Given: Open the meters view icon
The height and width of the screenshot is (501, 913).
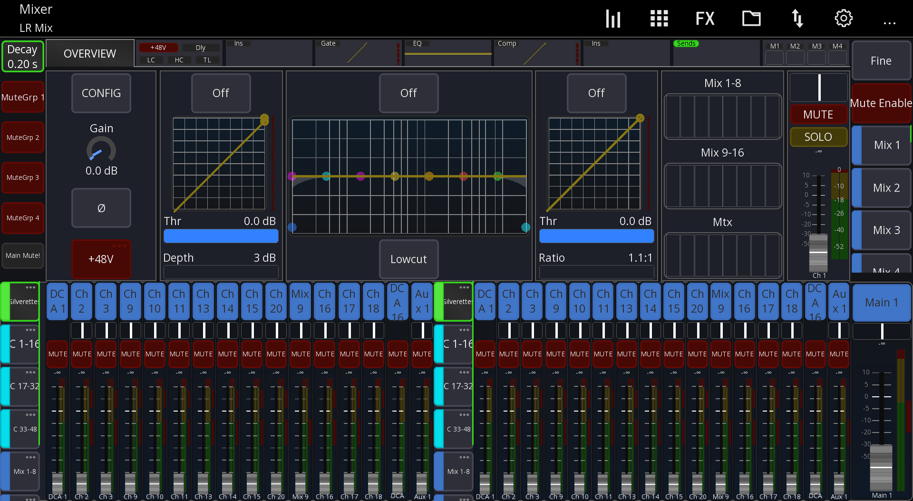Looking at the screenshot, I should pos(613,19).
